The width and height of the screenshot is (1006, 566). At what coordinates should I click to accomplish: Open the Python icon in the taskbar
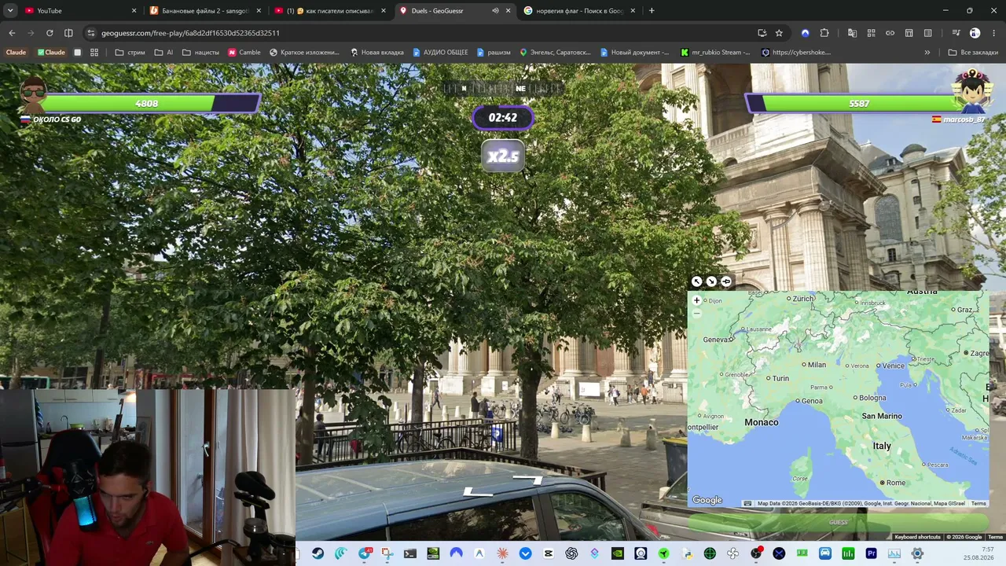(x=687, y=553)
